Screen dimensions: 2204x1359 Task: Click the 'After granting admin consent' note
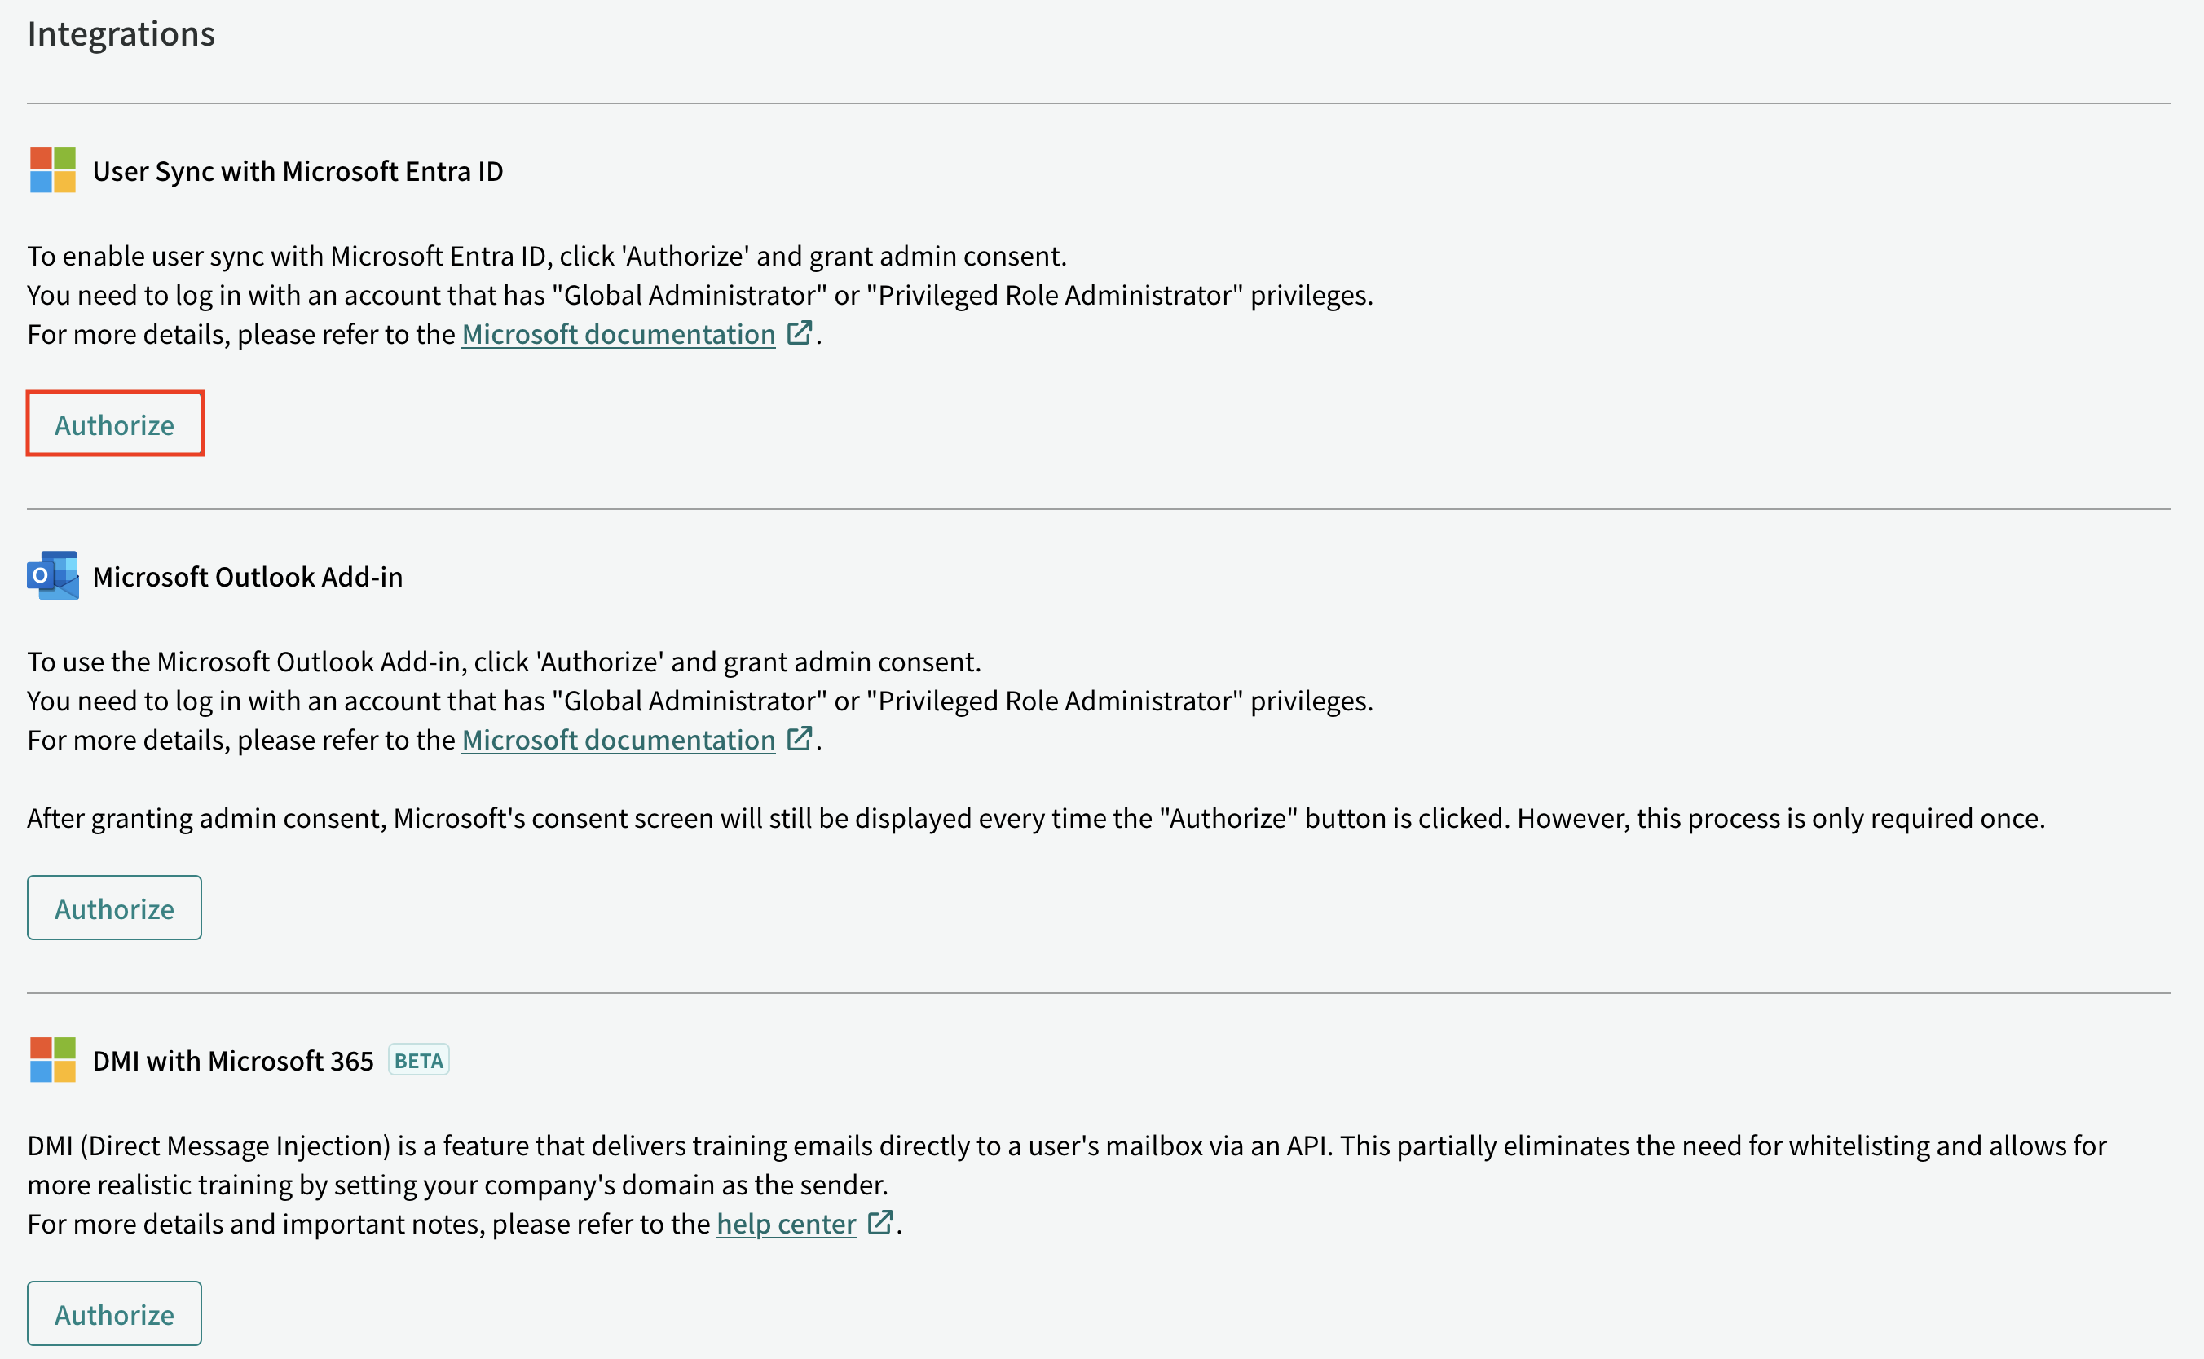pos(1036,818)
